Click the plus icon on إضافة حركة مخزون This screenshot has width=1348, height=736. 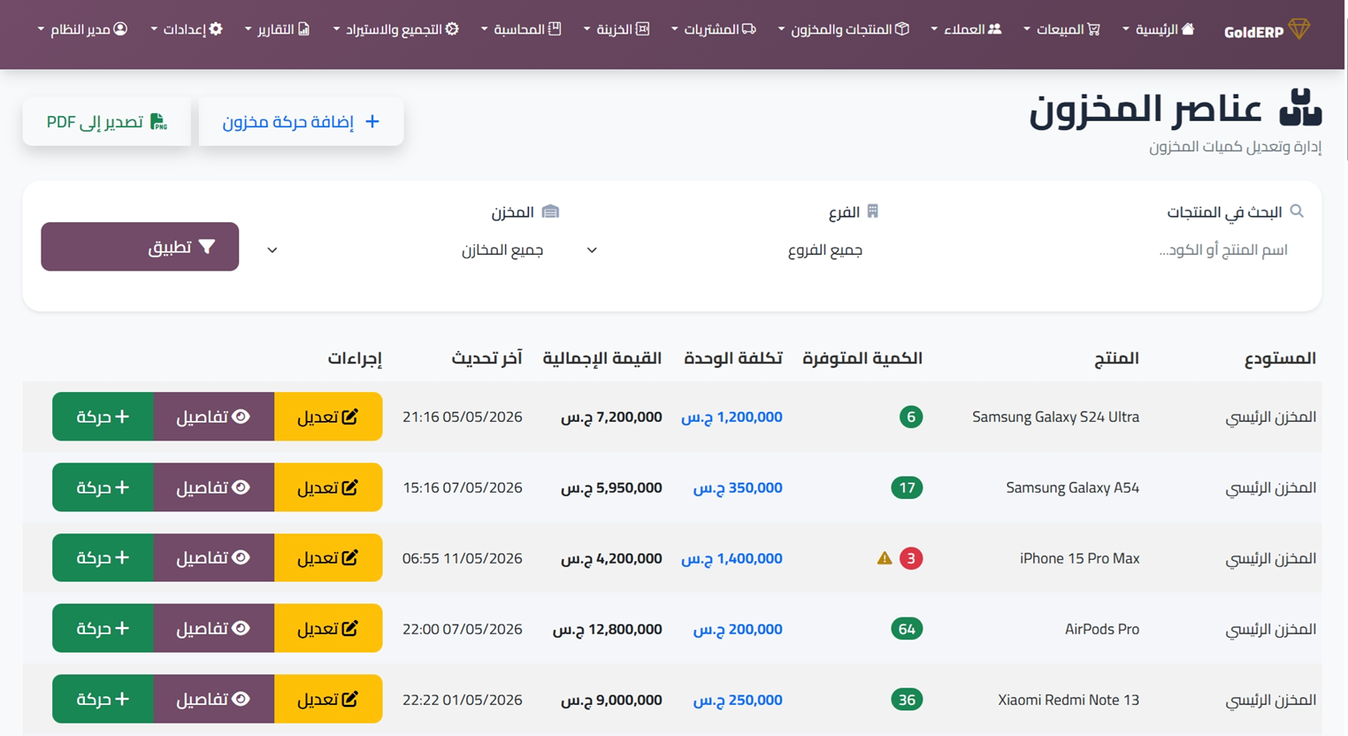pos(372,121)
